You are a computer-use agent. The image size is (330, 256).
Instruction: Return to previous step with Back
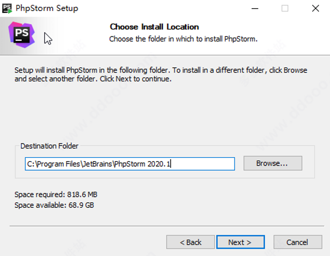(191, 242)
